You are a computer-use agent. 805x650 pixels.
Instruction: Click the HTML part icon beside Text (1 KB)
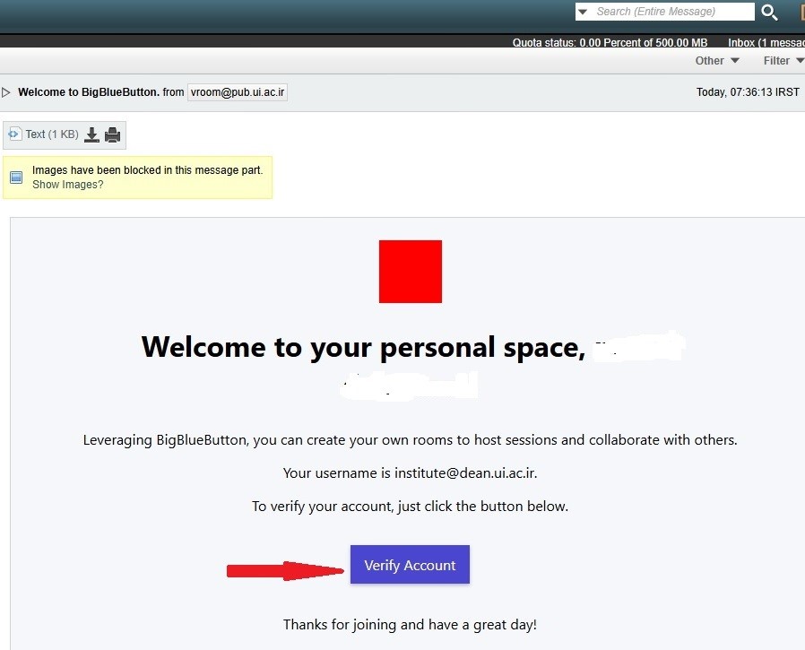(x=14, y=134)
